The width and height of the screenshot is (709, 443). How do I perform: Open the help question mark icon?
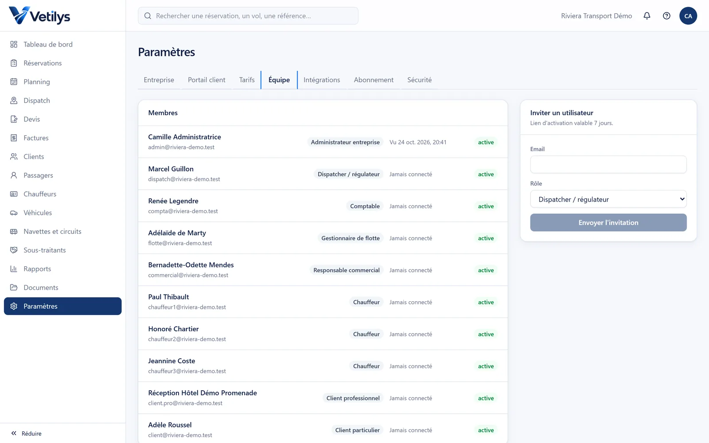(x=666, y=16)
